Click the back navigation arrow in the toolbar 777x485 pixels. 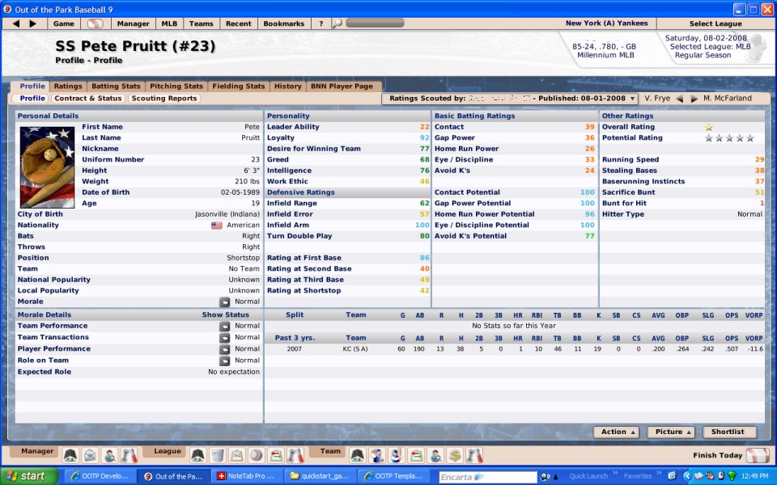pyautogui.click(x=16, y=23)
